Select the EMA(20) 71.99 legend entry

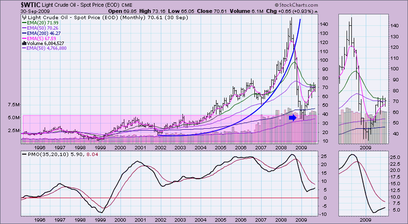point(43,23)
